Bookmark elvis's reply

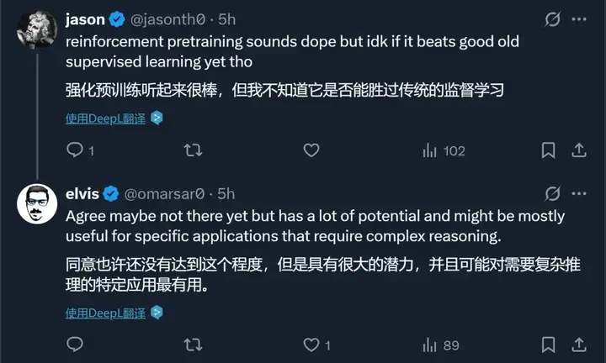click(548, 345)
